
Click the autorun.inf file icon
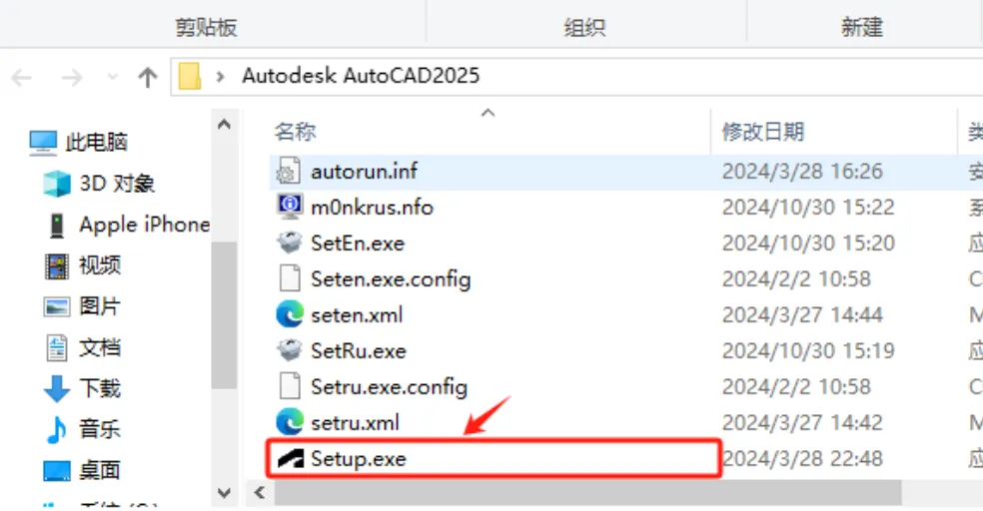point(289,171)
